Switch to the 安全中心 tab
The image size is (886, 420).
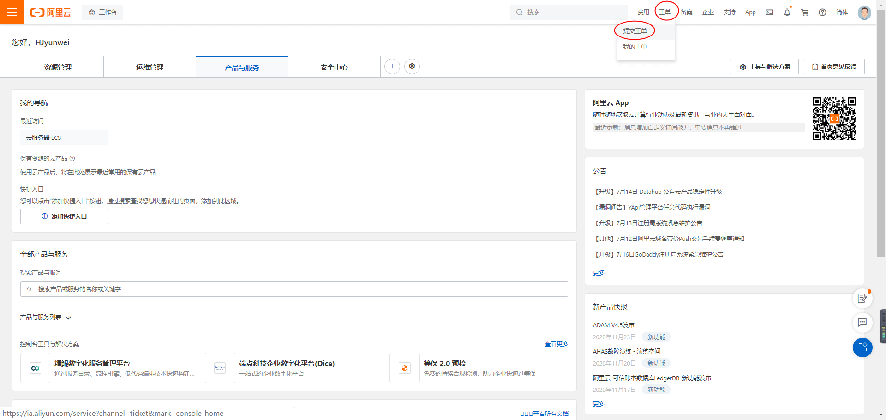tap(334, 67)
